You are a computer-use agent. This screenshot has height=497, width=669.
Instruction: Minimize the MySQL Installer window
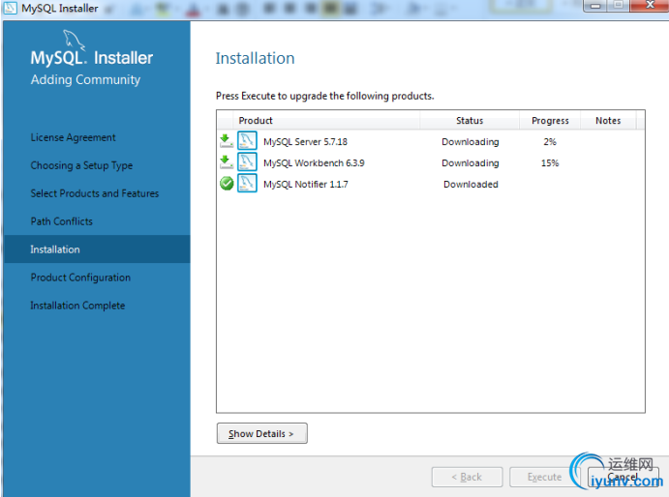tap(595, 6)
